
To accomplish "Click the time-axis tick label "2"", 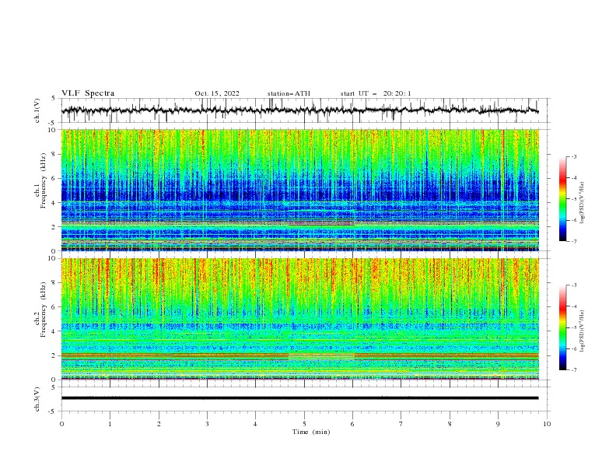I will [159, 424].
